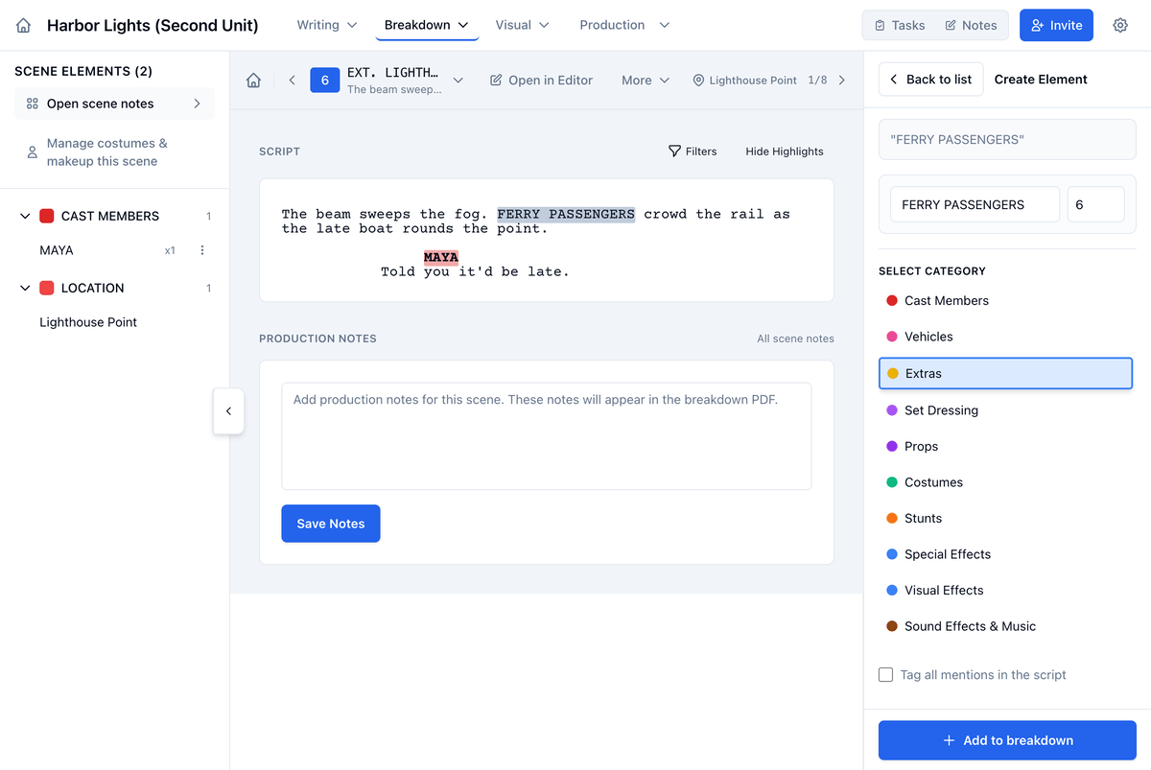Open Notes panel

[x=971, y=26]
